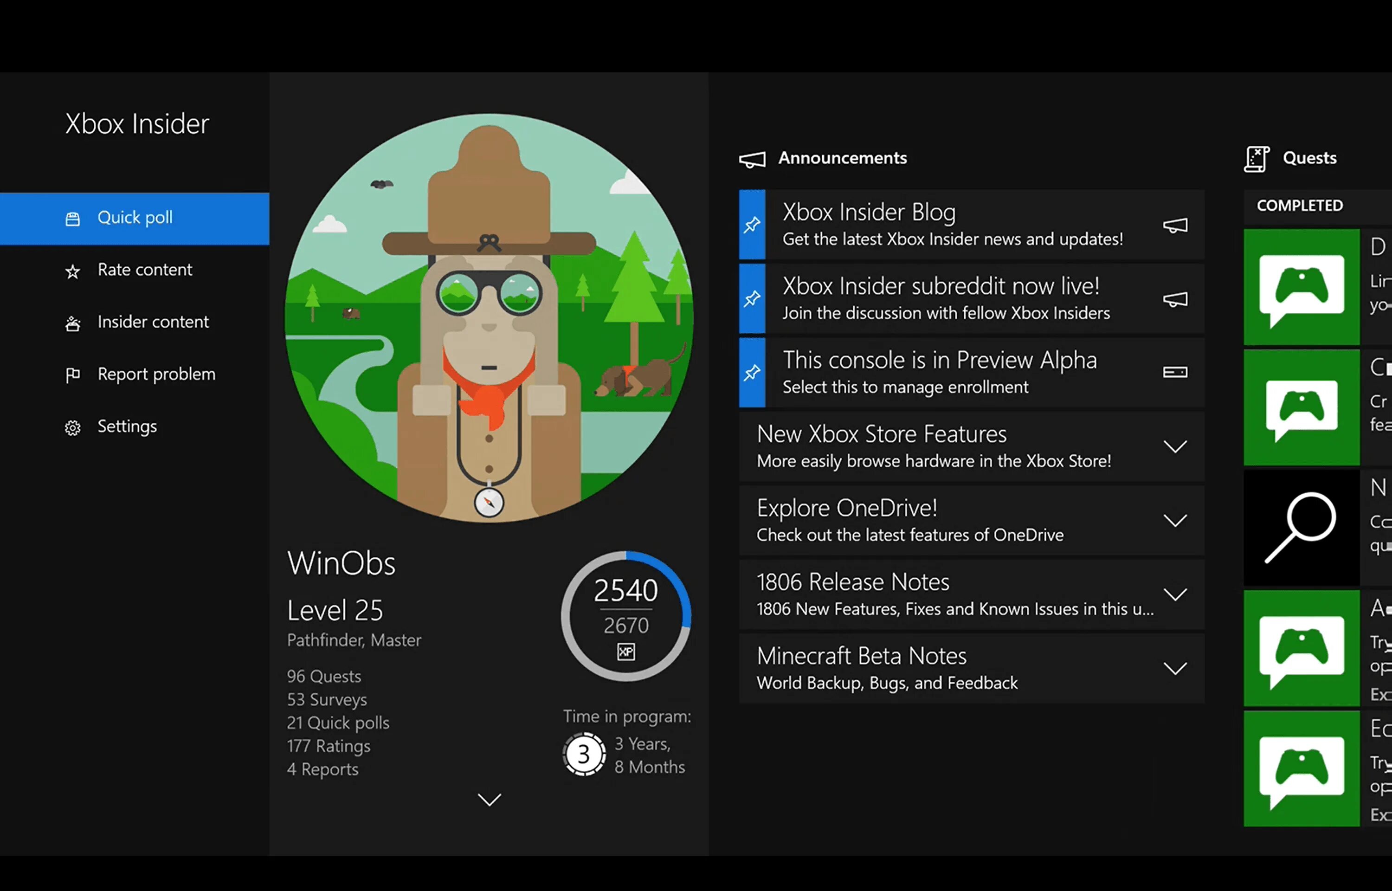Click the Report problem flag icon
The width and height of the screenshot is (1392, 891).
tap(72, 375)
